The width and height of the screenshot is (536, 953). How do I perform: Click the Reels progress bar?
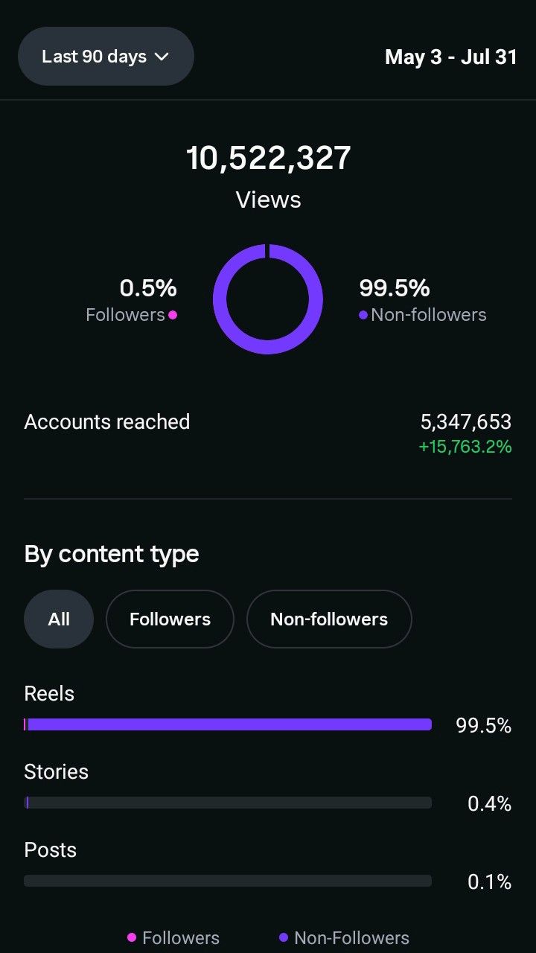pos(228,724)
